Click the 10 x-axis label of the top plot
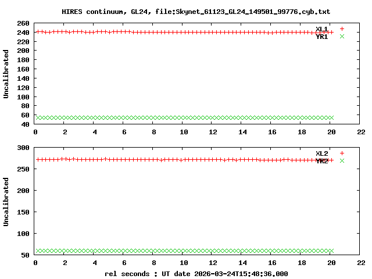The image size is (372, 279). point(184,132)
